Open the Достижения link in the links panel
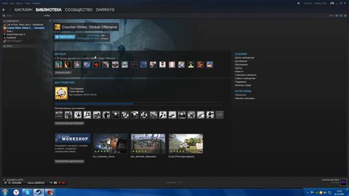This screenshot has height=196, width=349. click(241, 61)
